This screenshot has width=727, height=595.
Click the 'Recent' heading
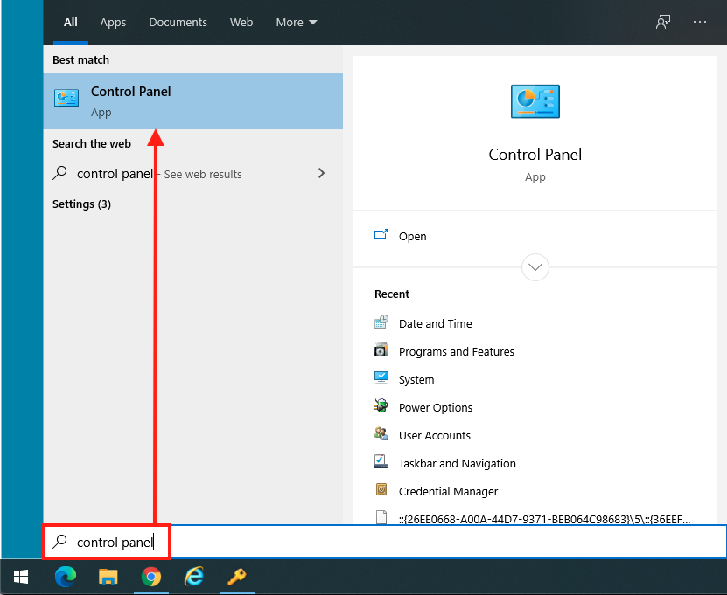[x=392, y=294]
